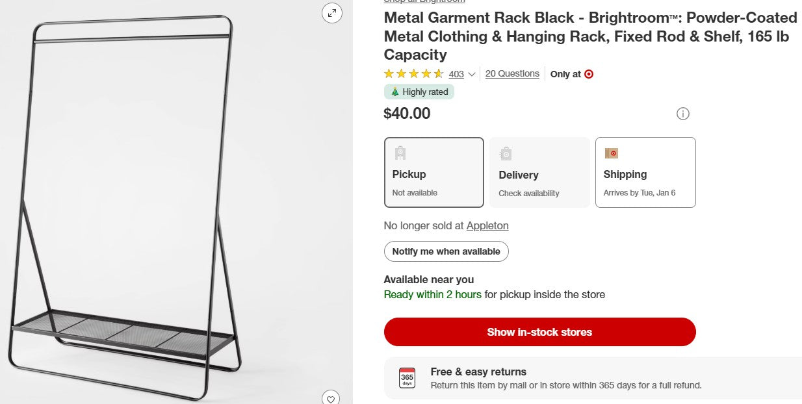Viewport: 802px width, 404px height.
Task: Select the Shipping fulfillment option
Action: pyautogui.click(x=645, y=172)
